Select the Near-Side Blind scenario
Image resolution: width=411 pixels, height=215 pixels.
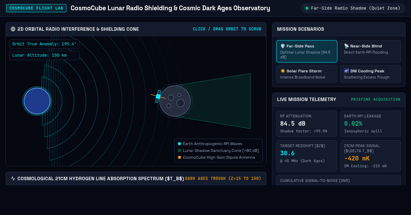coord(371,52)
